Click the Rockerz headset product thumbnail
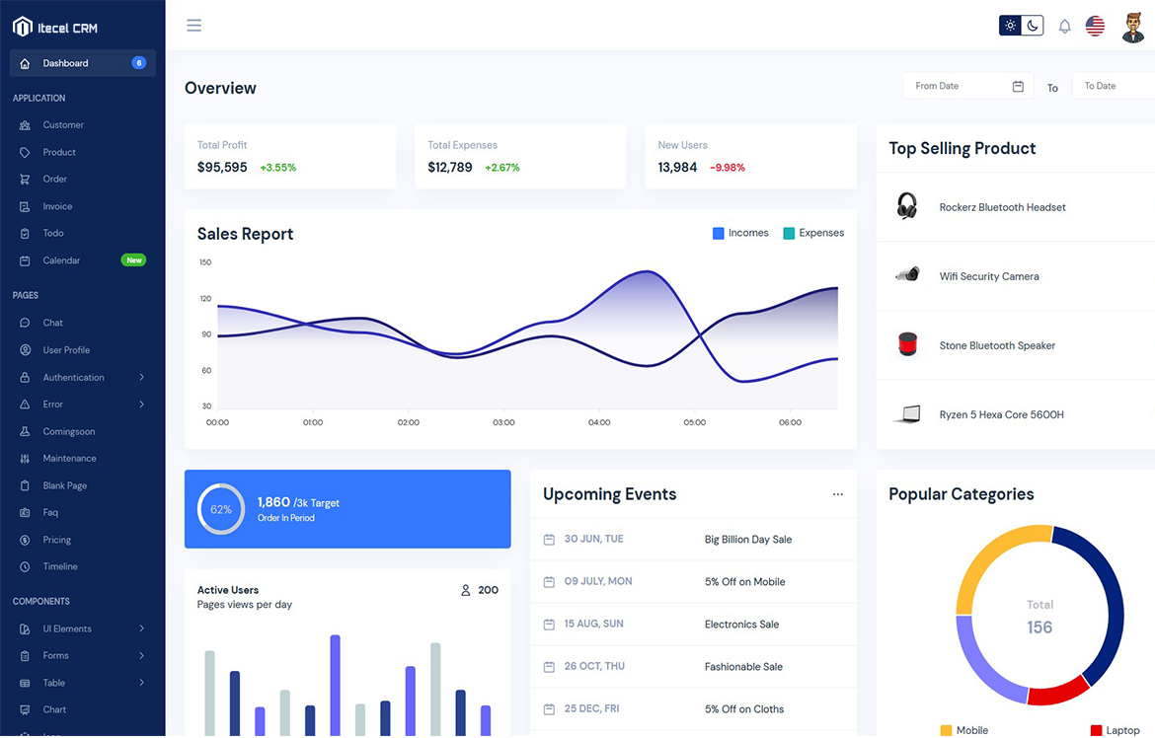The height and width of the screenshot is (738, 1155). click(x=907, y=206)
